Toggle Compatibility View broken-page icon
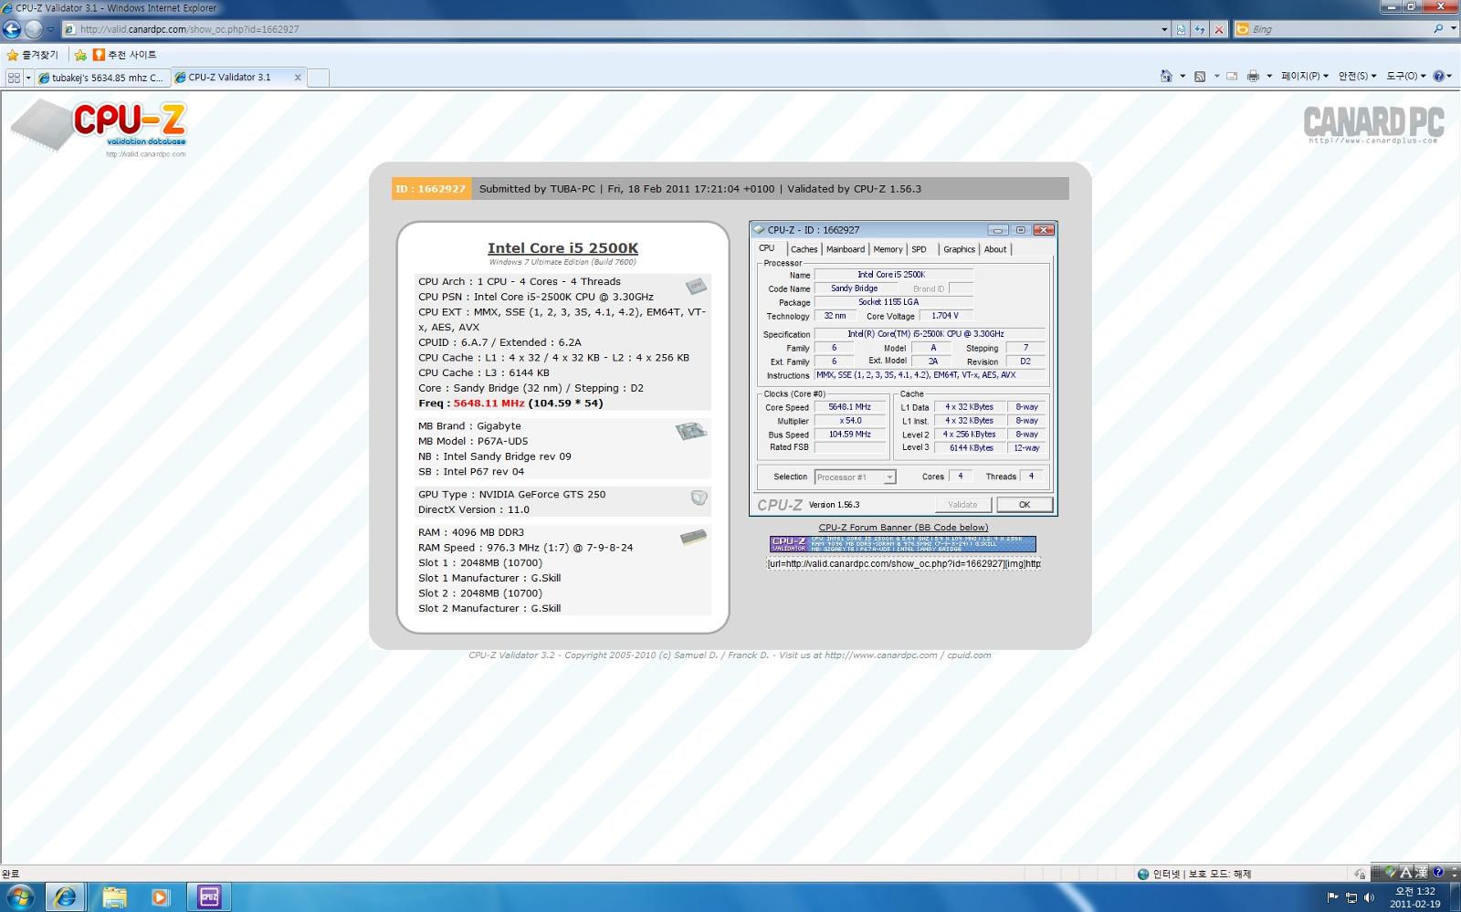This screenshot has height=912, width=1461. click(1182, 29)
